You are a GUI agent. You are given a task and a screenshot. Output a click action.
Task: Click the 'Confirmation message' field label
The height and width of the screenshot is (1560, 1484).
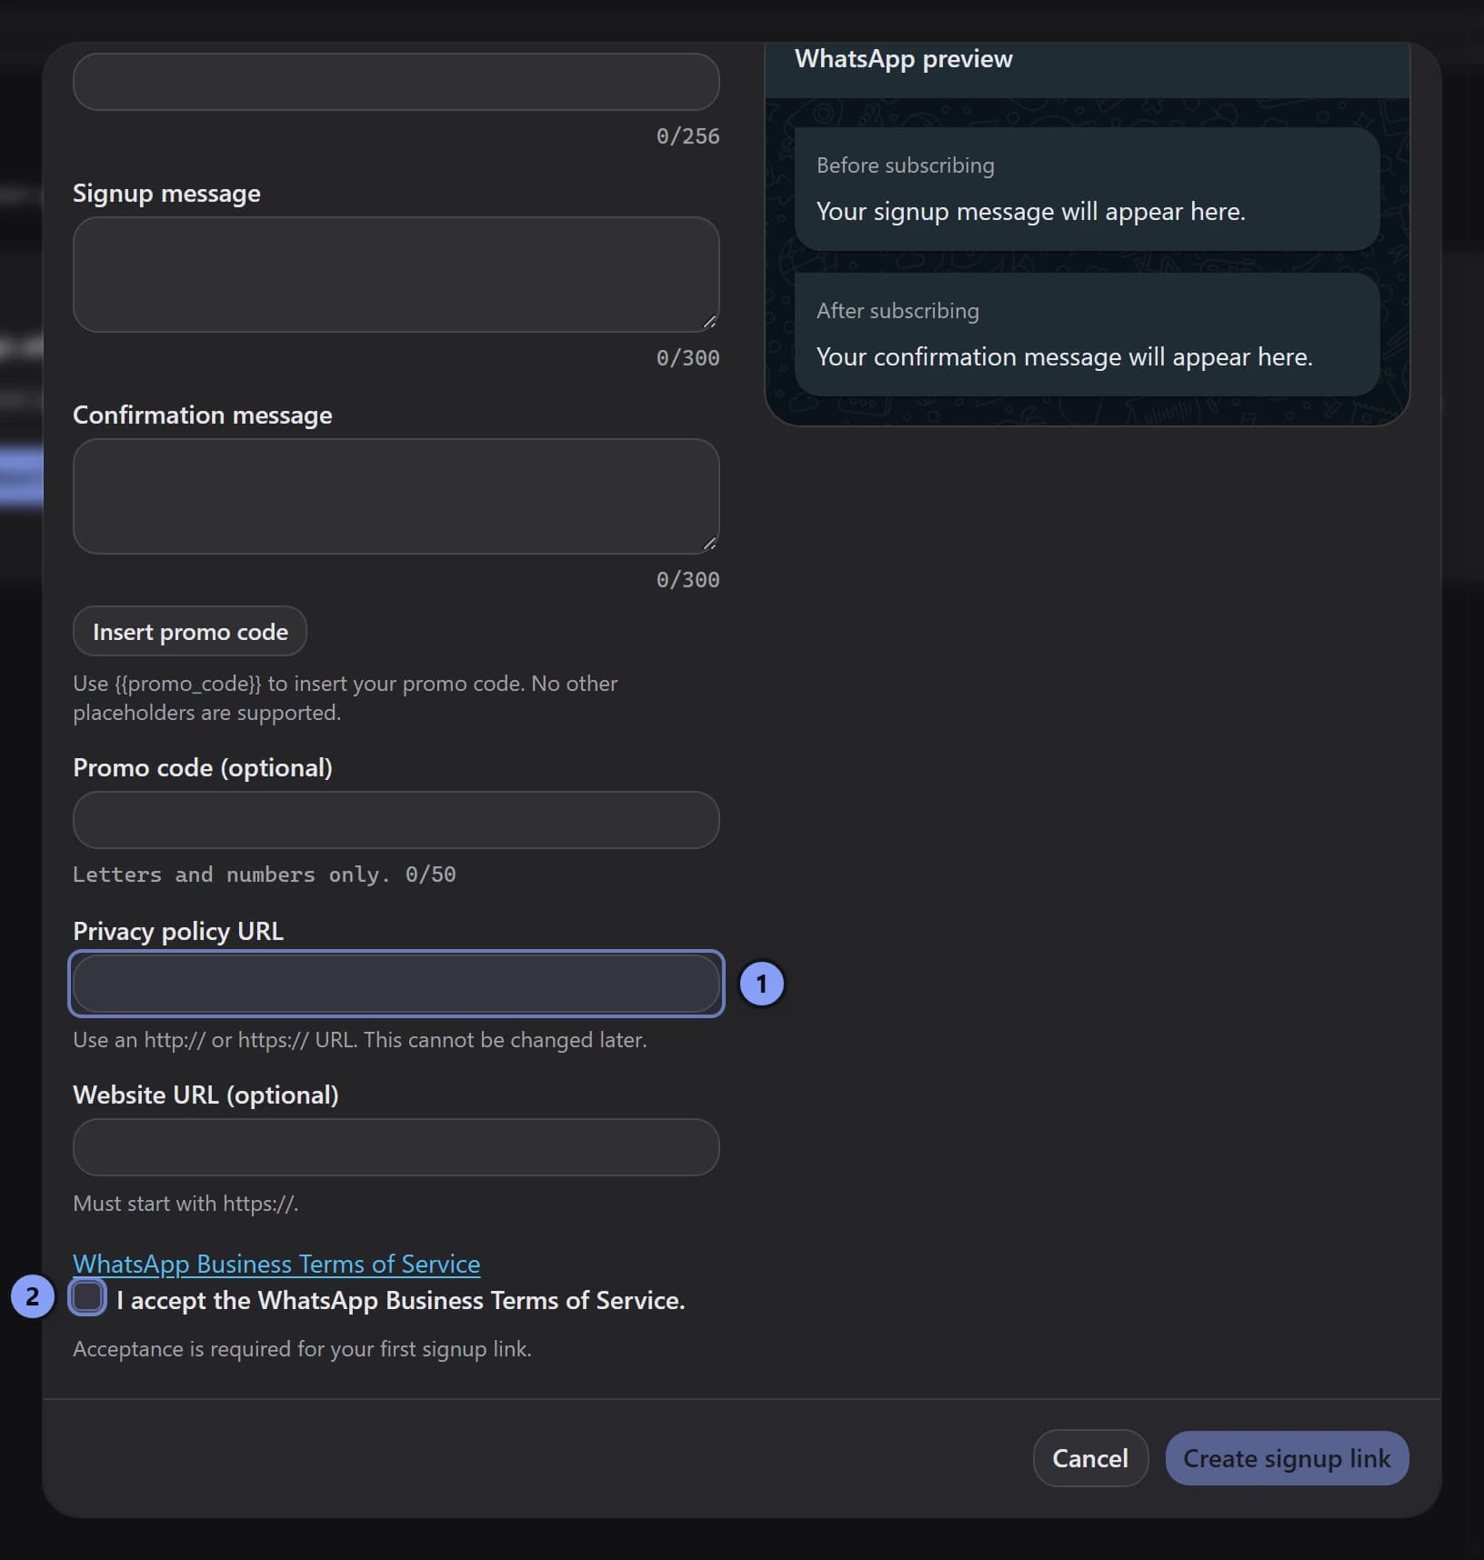click(x=202, y=415)
